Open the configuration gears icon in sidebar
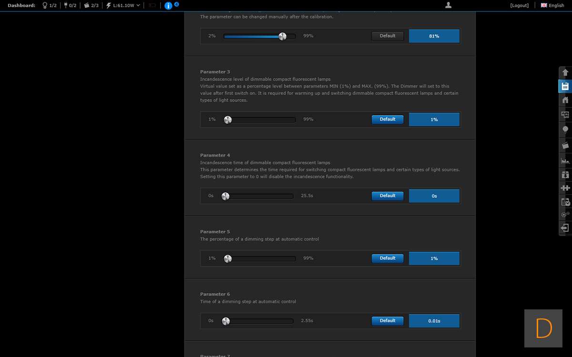572x357 pixels. [565, 214]
